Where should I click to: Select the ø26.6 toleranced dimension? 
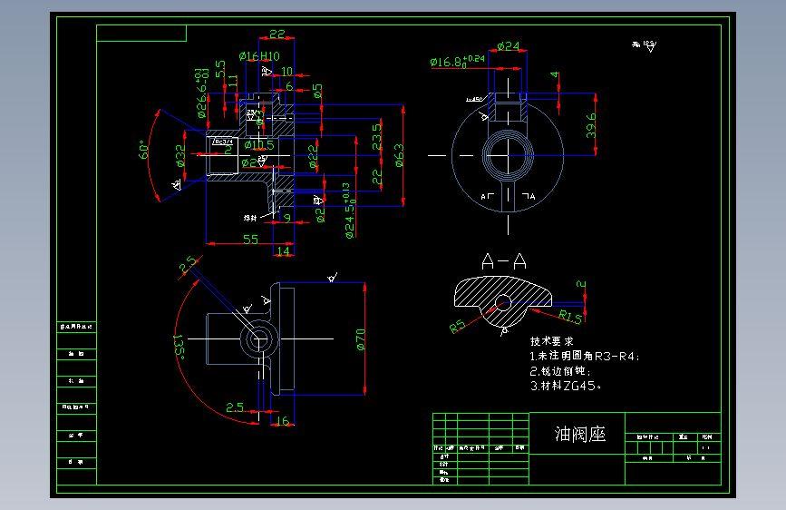click(x=201, y=93)
